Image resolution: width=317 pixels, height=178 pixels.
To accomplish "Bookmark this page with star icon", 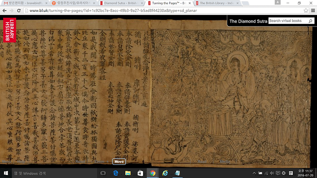I will tap(306, 11).
